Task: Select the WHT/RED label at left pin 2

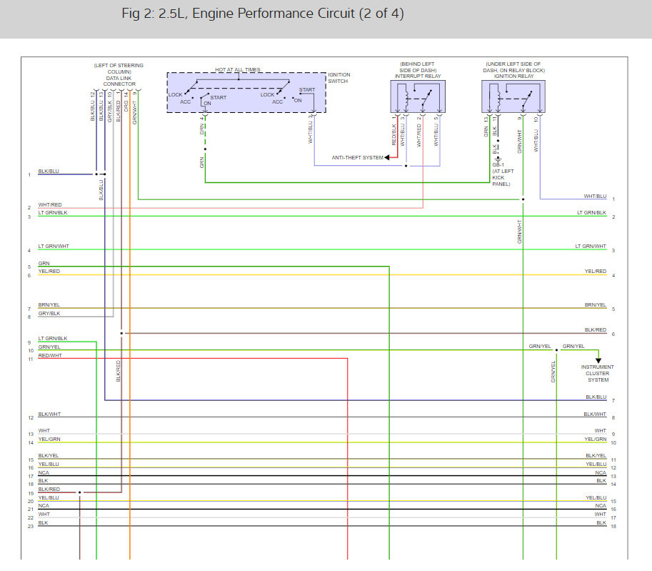Action: click(x=50, y=205)
